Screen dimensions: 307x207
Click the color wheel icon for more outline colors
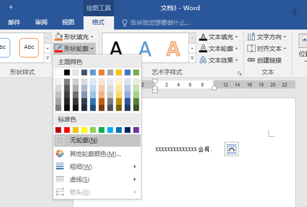[x=60, y=153]
